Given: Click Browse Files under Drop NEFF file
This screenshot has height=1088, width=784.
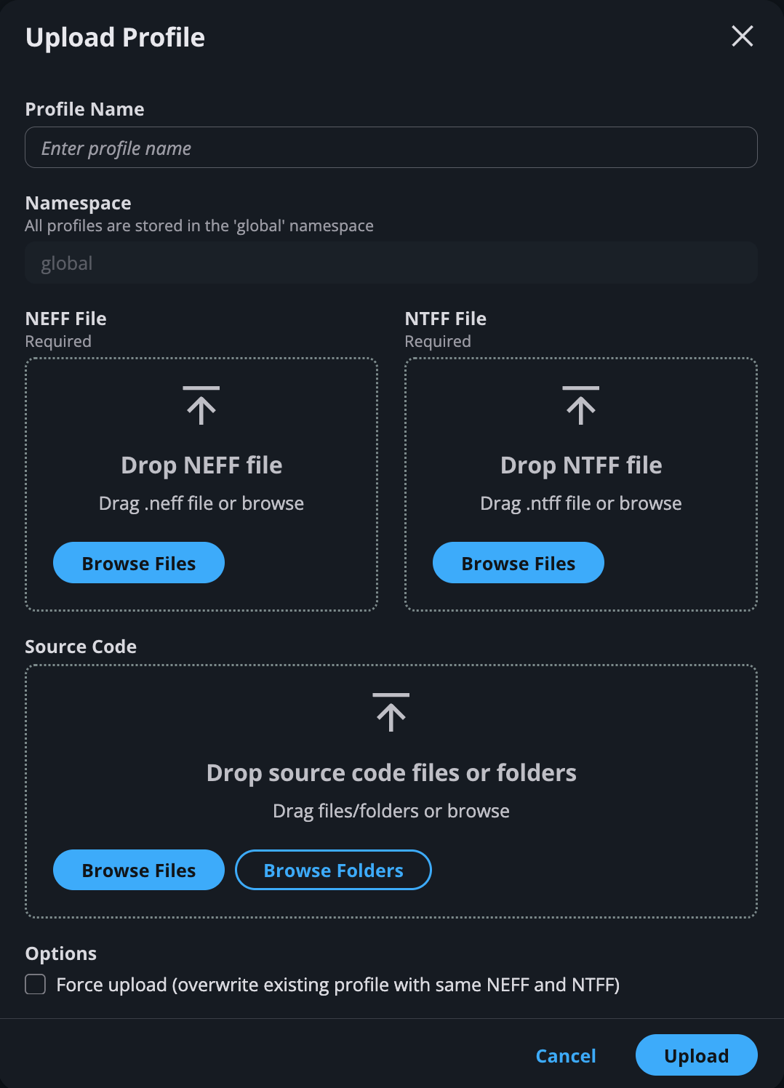Looking at the screenshot, I should point(138,562).
